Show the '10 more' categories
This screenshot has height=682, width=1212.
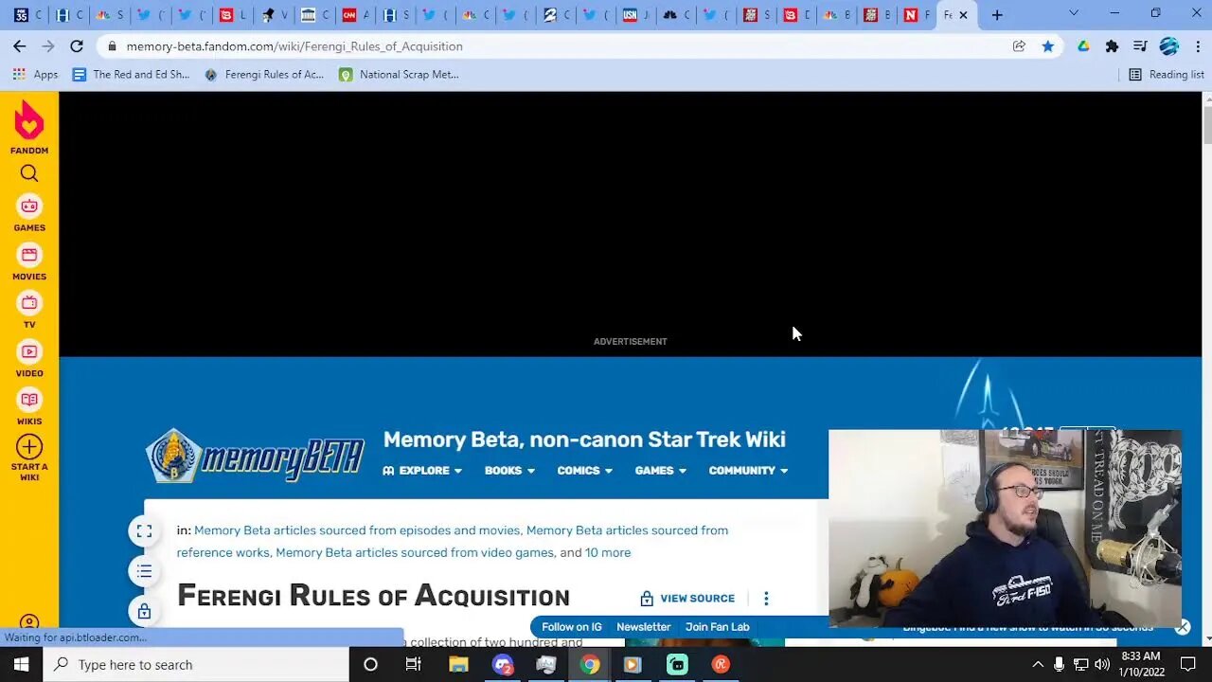click(608, 552)
